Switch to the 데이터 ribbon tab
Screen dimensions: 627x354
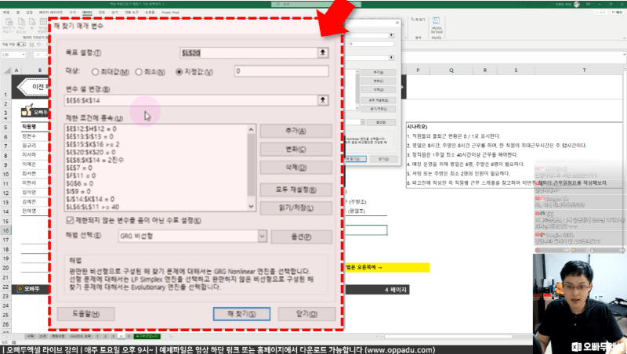(87, 13)
